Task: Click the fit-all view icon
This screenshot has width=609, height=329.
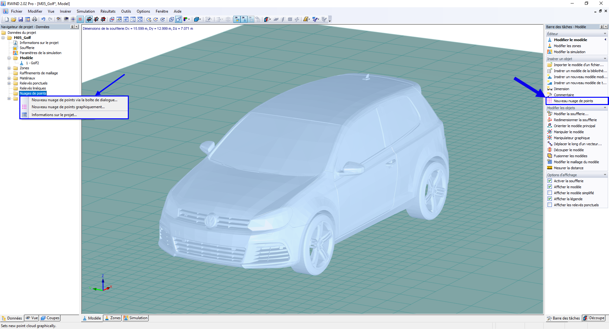Action: point(140,19)
